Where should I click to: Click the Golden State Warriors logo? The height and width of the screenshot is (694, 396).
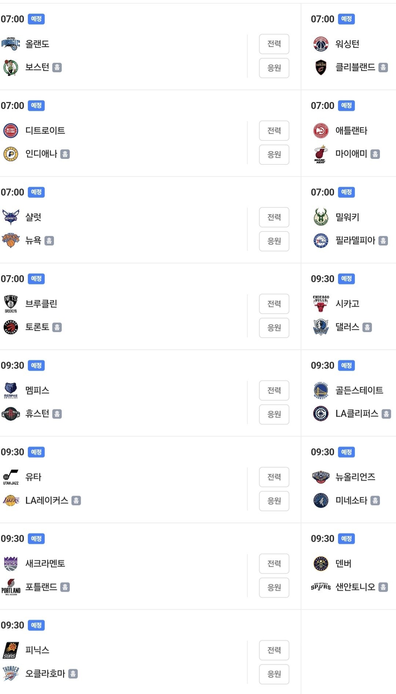pyautogui.click(x=321, y=390)
